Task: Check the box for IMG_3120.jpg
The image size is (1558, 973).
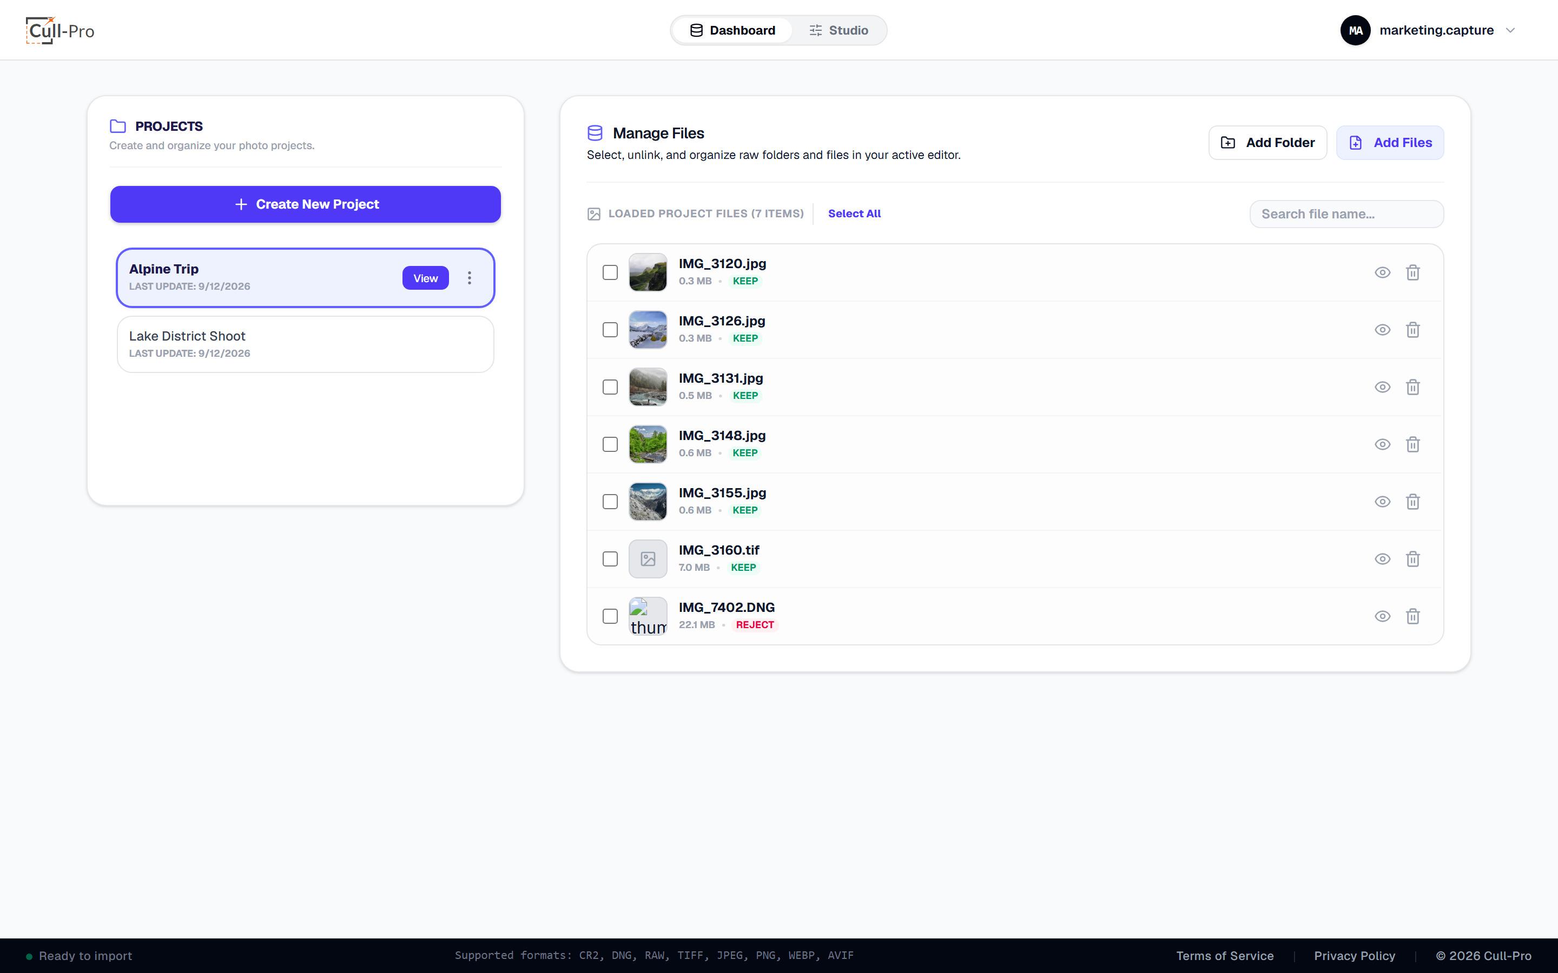Action: [610, 272]
